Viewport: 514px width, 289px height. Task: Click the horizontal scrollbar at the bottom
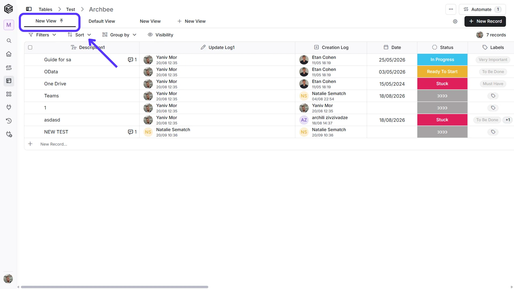point(115,287)
